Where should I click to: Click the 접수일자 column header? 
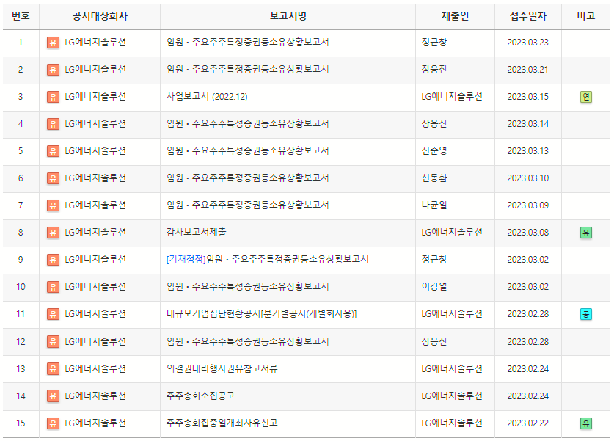point(528,16)
